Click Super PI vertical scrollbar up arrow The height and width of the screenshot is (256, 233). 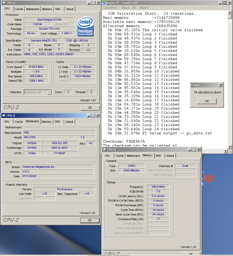point(230,12)
